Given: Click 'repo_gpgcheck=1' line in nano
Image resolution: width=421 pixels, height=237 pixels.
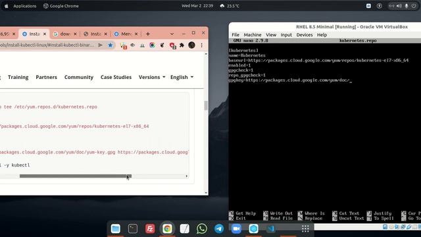Looking at the screenshot, I should (x=247, y=75).
